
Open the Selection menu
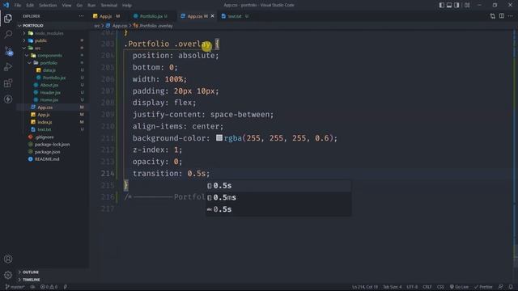tap(48, 6)
